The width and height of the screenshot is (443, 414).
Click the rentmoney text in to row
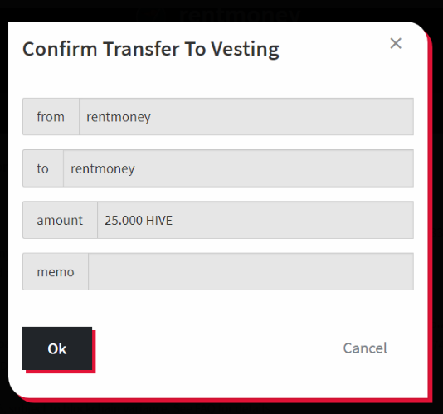click(x=103, y=169)
